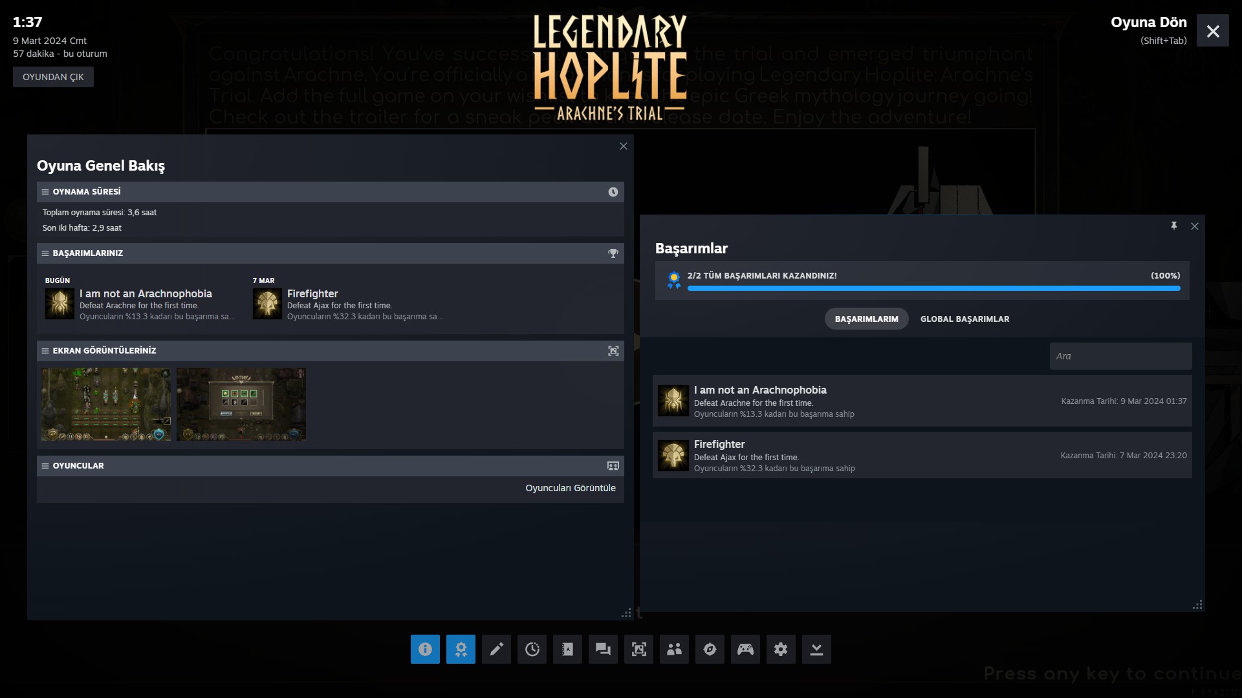The width and height of the screenshot is (1242, 698).
Task: Open the controller settings gamepad icon
Action: (745, 649)
